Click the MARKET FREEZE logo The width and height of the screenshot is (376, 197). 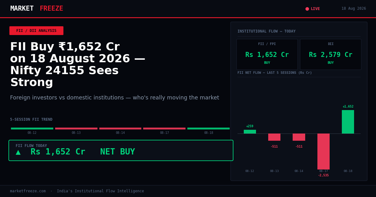[x=37, y=9]
